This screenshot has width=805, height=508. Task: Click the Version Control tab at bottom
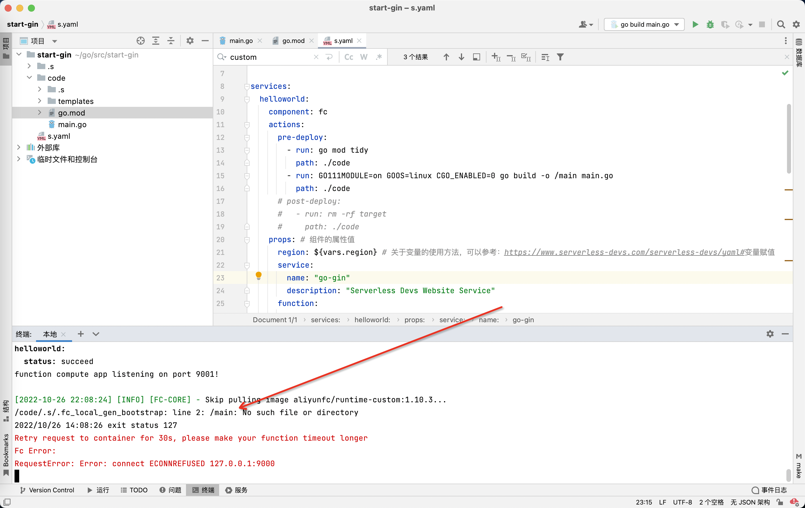click(48, 490)
